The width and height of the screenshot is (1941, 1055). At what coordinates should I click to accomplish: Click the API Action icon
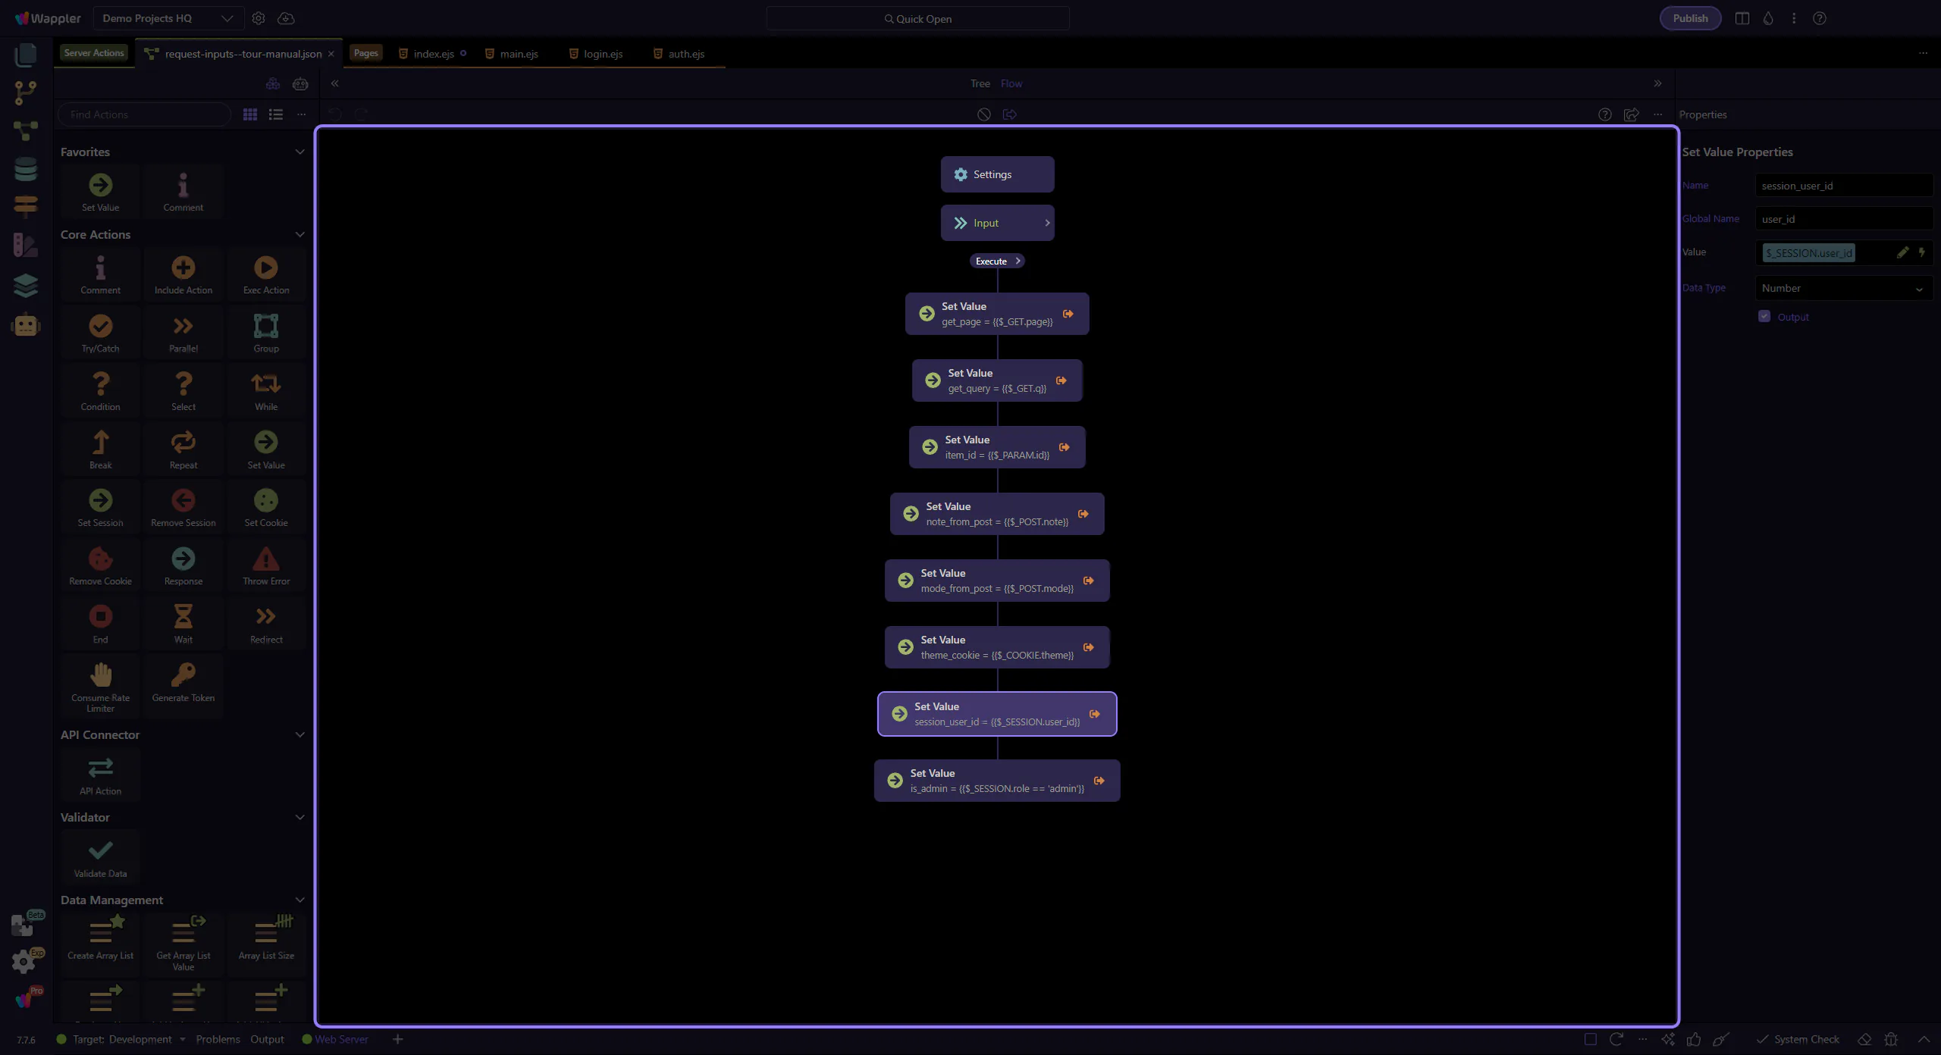(100, 769)
